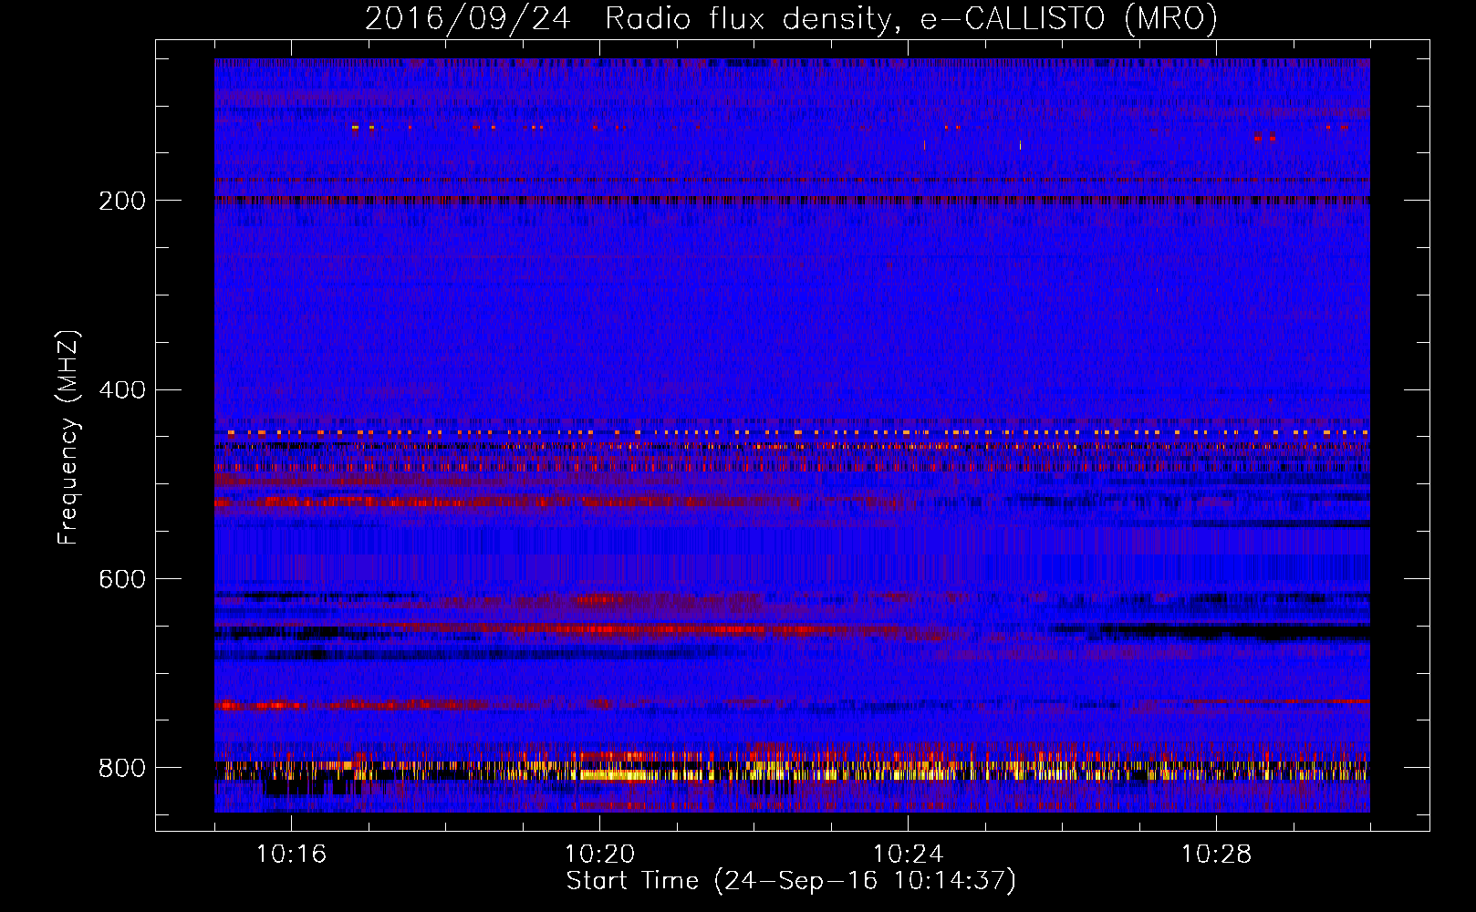Click the '10:24' time tick label
Viewport: 1476px width, 912px height.
tap(908, 854)
